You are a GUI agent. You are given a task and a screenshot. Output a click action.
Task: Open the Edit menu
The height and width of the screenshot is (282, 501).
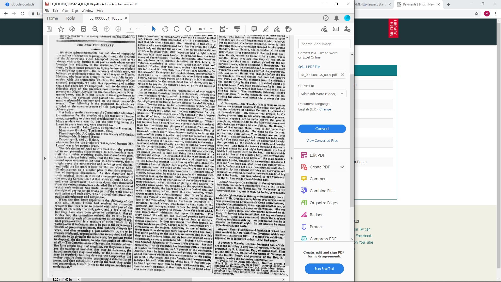tap(56, 11)
